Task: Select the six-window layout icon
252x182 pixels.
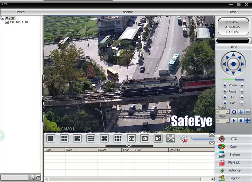Action: 77,138
